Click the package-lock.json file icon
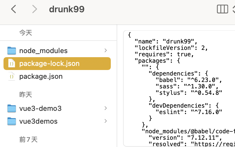The width and height of the screenshot is (235, 147). 12,64
